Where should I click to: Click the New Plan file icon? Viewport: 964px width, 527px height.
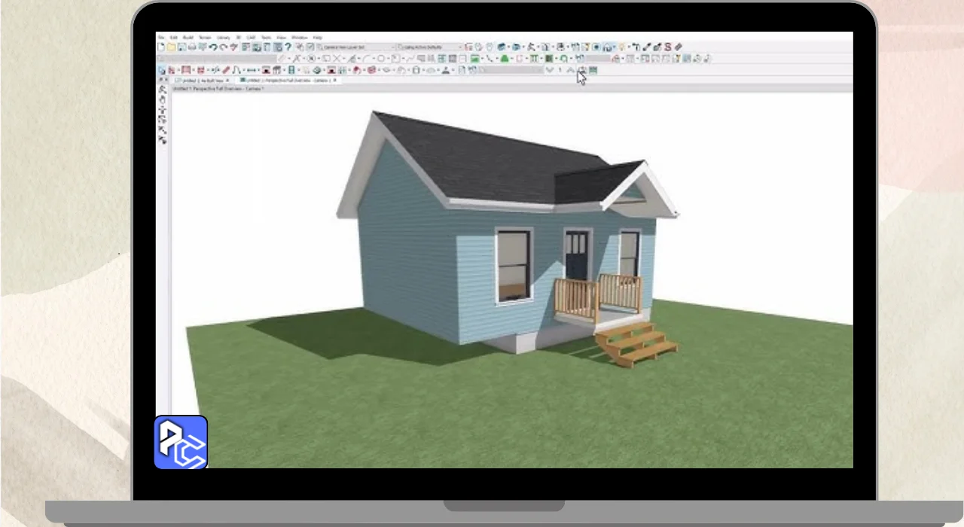pos(161,47)
